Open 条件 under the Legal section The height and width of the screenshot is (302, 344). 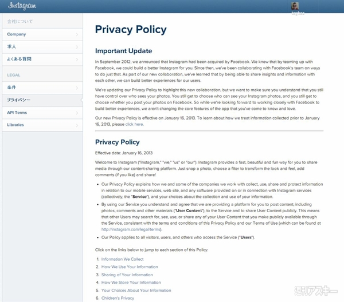(11, 88)
